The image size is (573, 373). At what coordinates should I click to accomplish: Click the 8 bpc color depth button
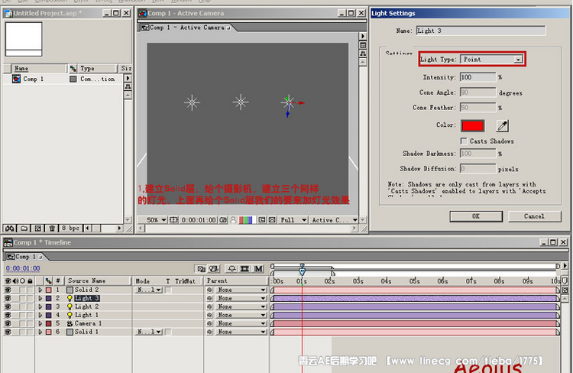pyautogui.click(x=70, y=229)
